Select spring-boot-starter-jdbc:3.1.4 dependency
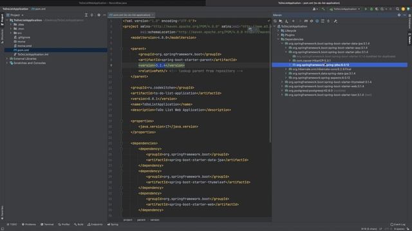 tap(328, 52)
